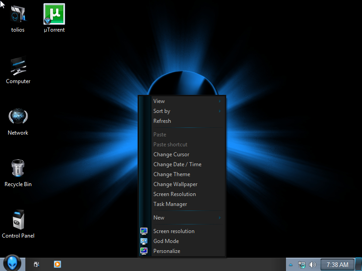Open the tolios folder icon

coord(18,14)
